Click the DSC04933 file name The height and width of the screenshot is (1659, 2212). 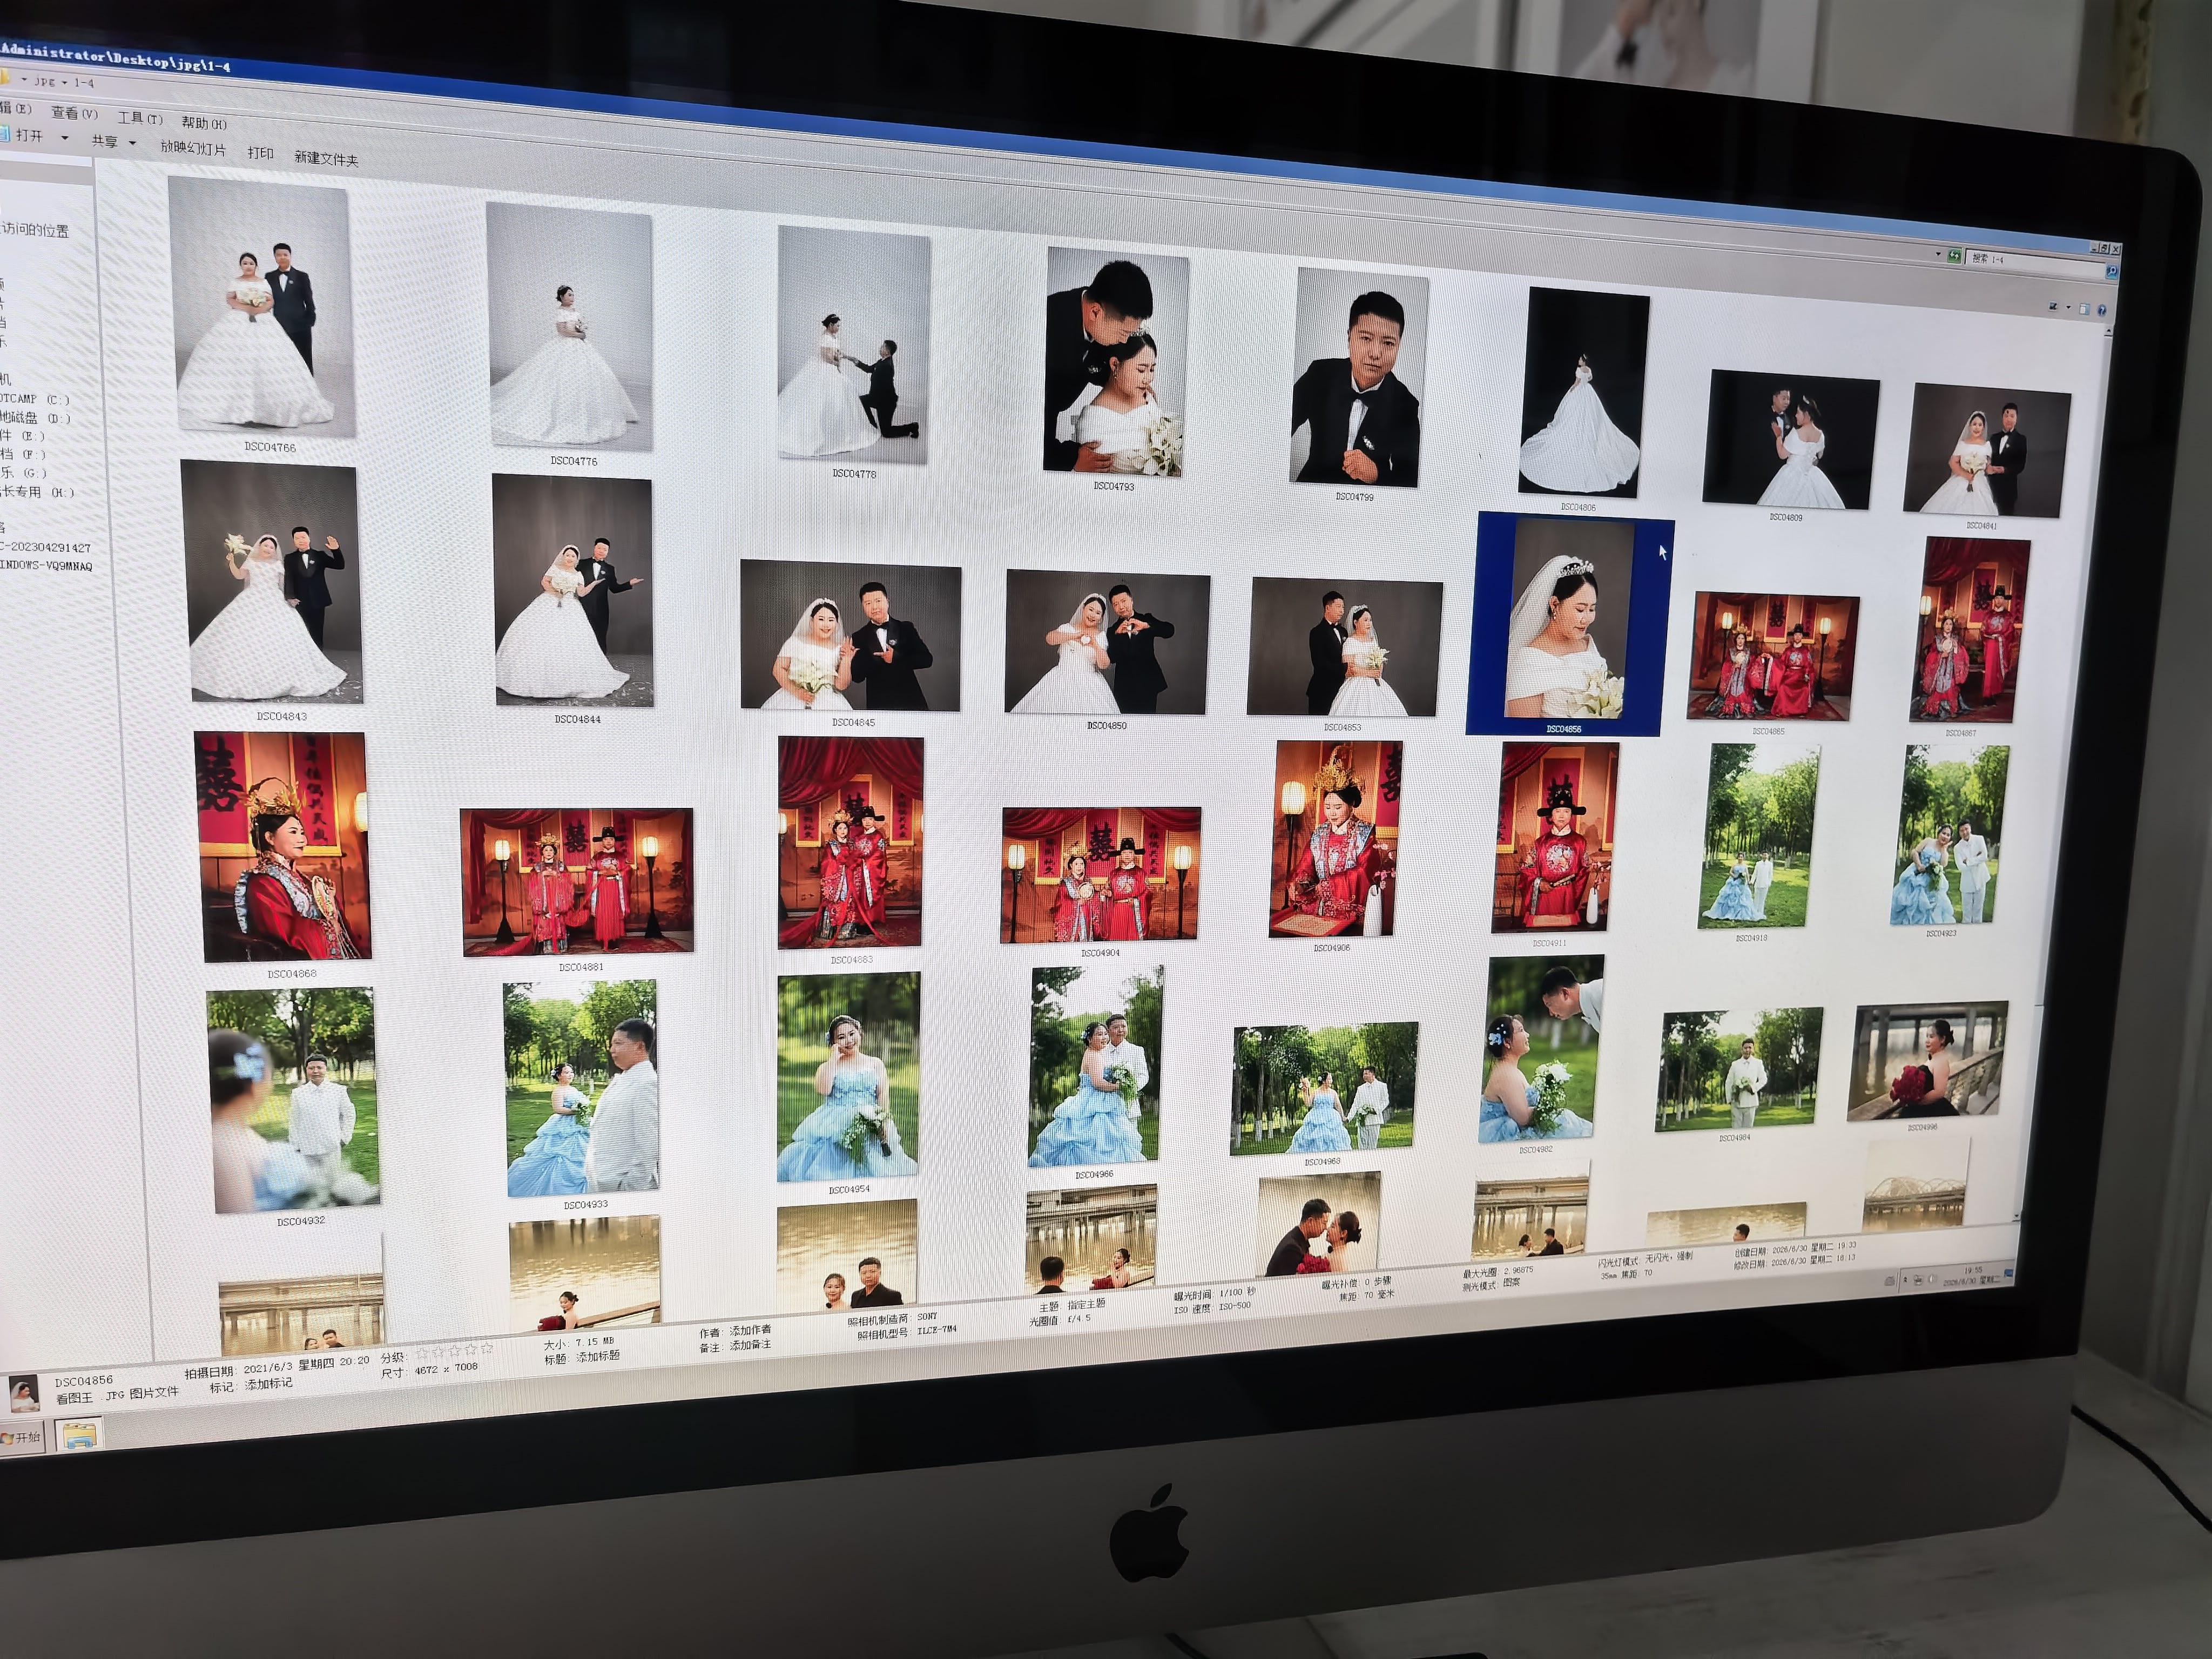coord(585,1205)
